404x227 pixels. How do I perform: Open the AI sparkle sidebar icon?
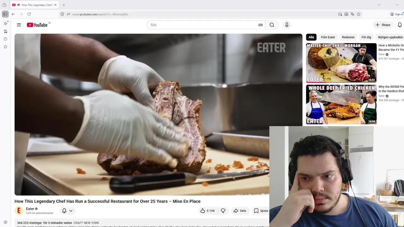(x=5, y=24)
